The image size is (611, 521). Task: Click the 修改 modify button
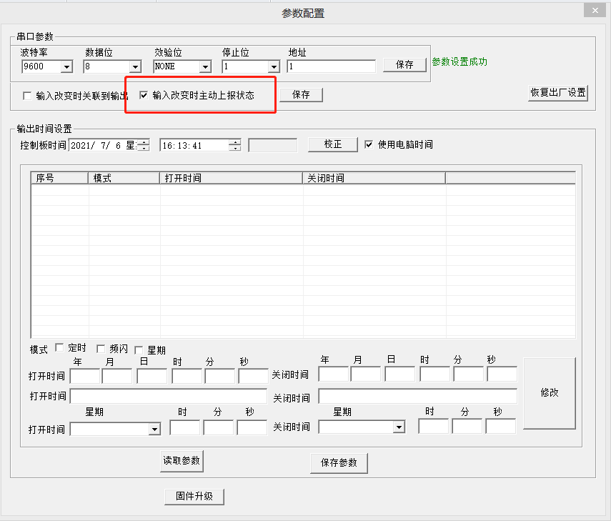pos(550,393)
